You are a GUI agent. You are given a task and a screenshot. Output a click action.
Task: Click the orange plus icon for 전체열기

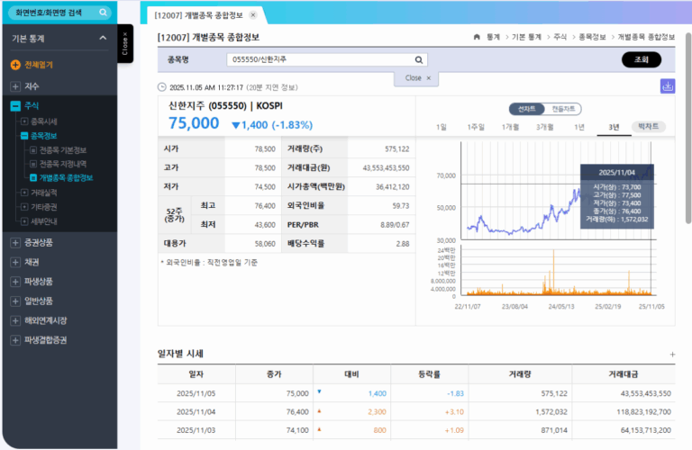tap(15, 65)
